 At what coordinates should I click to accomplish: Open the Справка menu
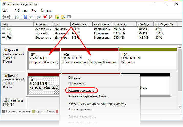click(x=46, y=11)
